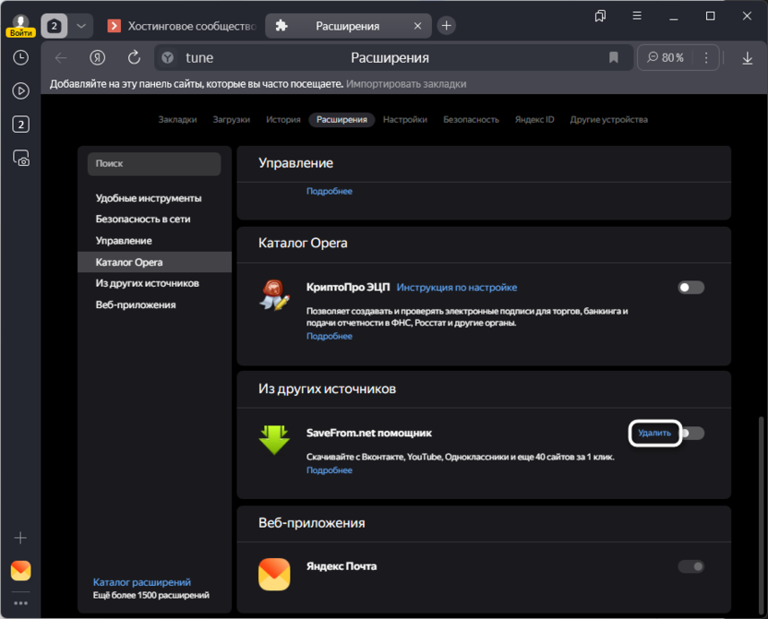Screen dimensions: 768x619
Task: Open the video player icon in sidebar
Action: click(20, 91)
